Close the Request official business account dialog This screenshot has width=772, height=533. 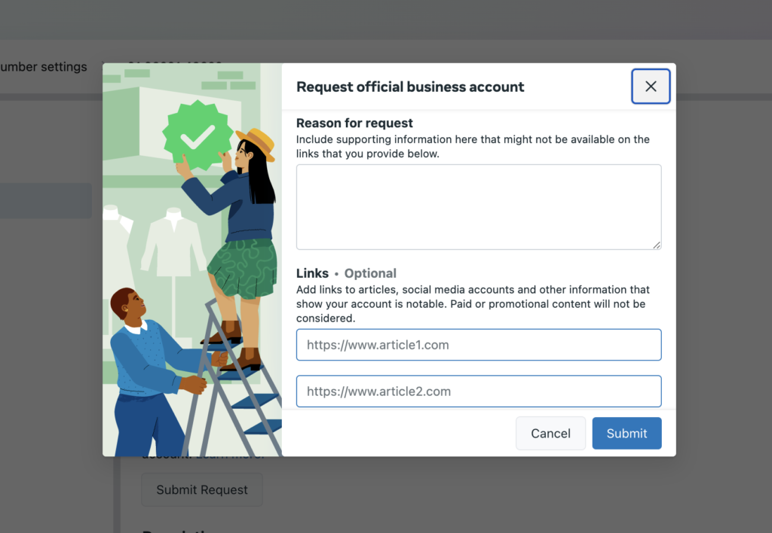651,87
